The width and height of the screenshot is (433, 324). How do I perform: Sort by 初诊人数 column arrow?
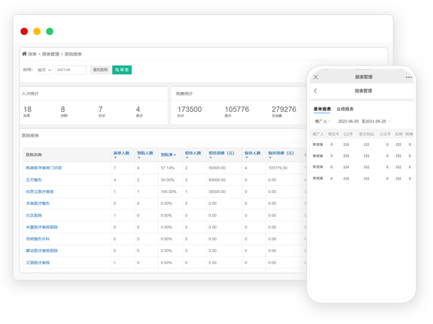188,158
